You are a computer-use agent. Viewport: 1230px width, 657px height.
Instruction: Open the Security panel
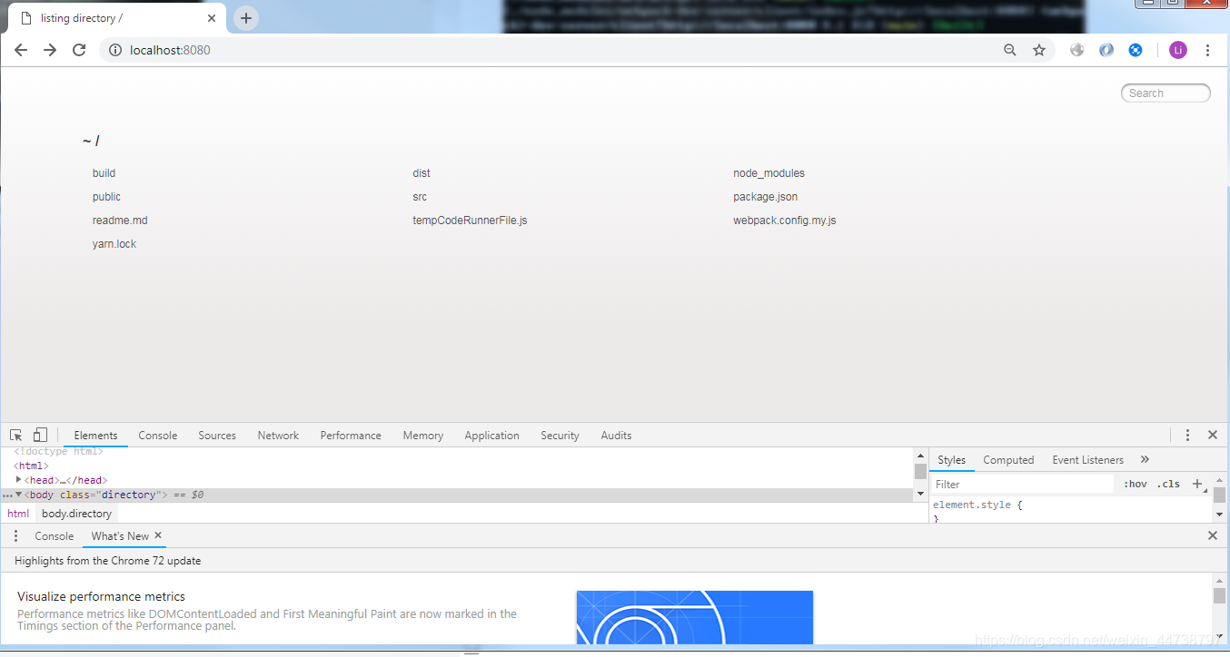pos(560,436)
